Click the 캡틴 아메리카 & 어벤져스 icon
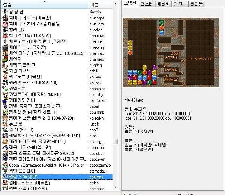The height and width of the screenshot is (195, 225). 5,159
